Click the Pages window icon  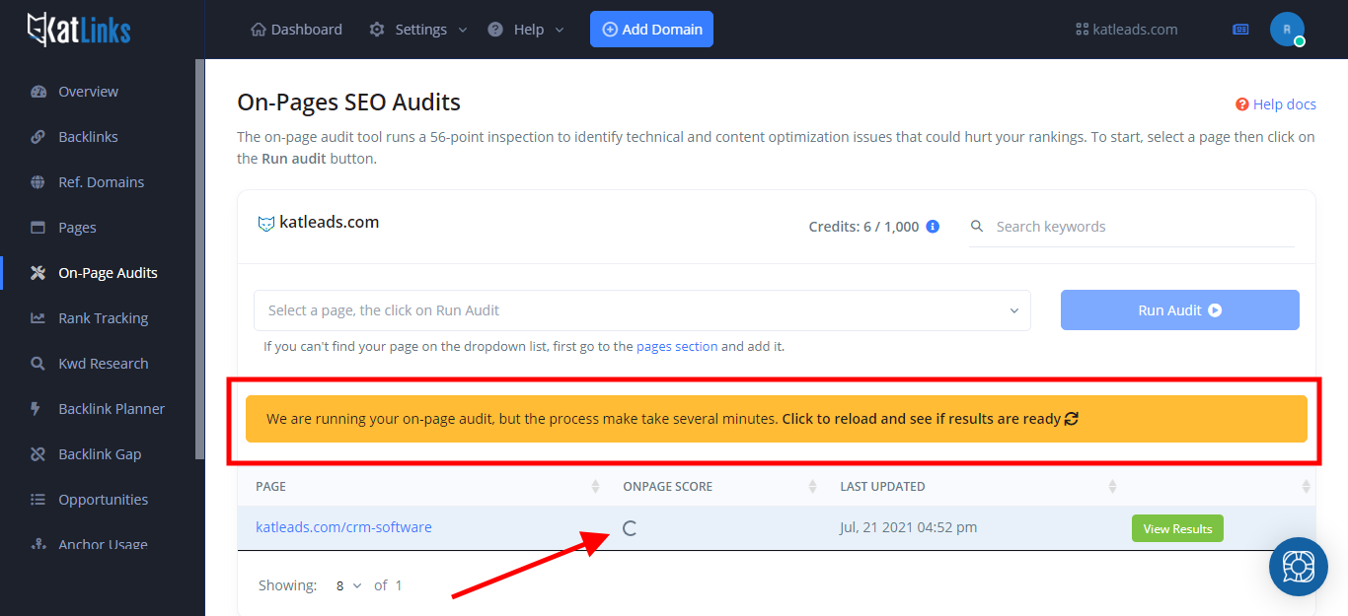click(38, 228)
